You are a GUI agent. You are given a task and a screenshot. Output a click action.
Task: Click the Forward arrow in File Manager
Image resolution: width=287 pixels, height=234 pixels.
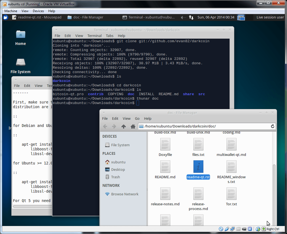coord(114,126)
